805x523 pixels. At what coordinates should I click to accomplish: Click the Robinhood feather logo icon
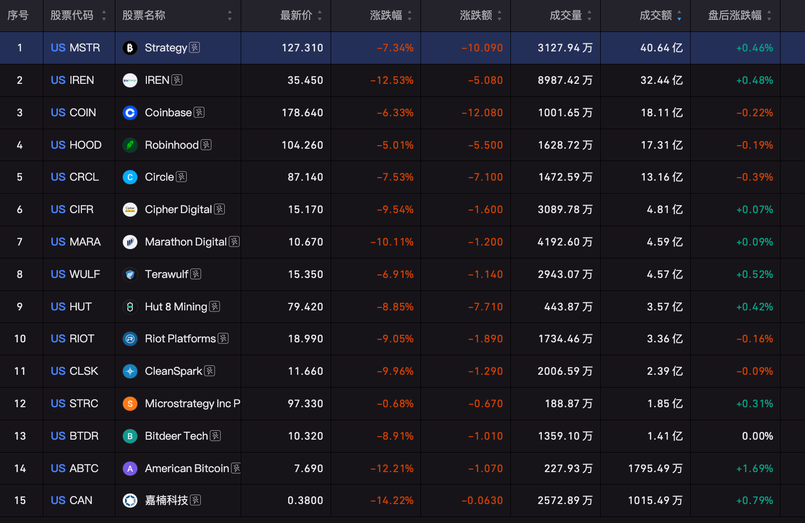point(130,145)
